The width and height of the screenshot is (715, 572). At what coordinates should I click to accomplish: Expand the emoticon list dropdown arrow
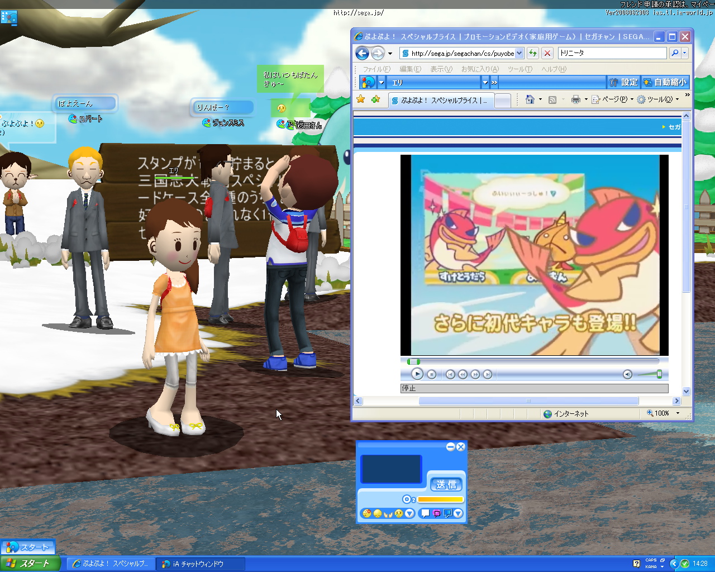(410, 513)
